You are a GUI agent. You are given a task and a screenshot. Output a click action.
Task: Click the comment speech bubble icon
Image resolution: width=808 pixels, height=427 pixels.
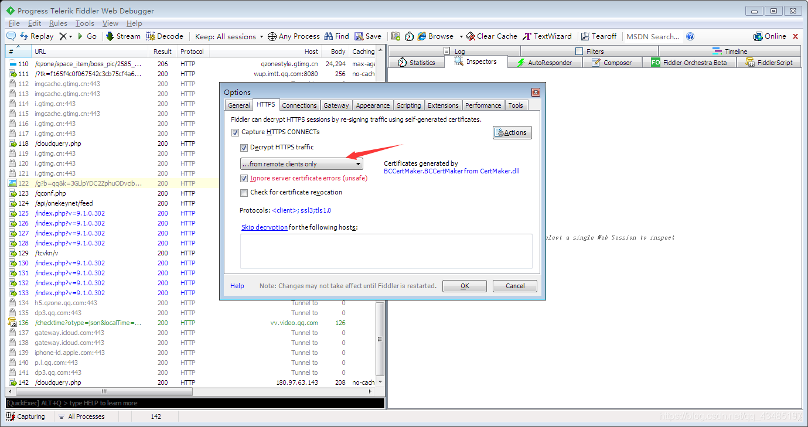[x=11, y=36]
